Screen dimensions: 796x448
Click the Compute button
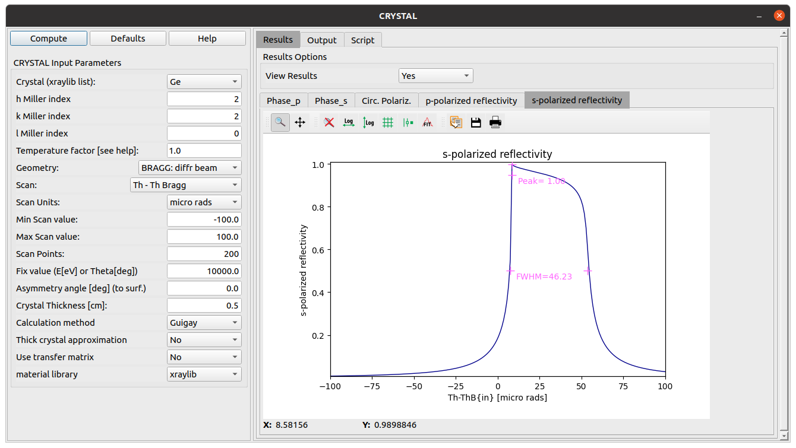(x=49, y=39)
